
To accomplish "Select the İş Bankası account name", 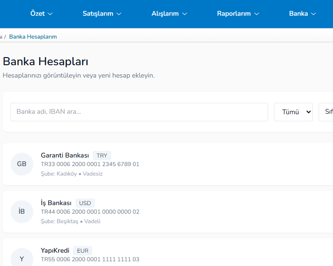I will (56, 203).
